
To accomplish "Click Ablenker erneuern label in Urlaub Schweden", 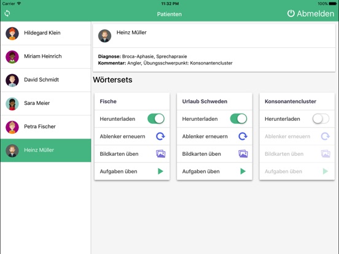I will 205,136.
